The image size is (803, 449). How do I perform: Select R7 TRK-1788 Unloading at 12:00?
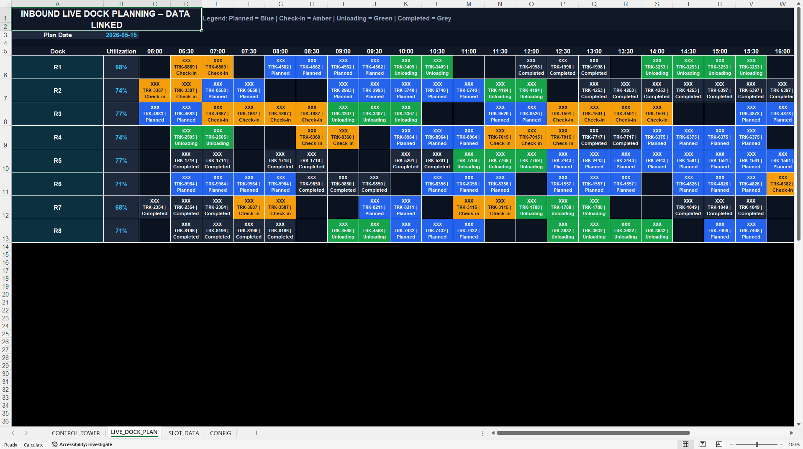coord(531,208)
